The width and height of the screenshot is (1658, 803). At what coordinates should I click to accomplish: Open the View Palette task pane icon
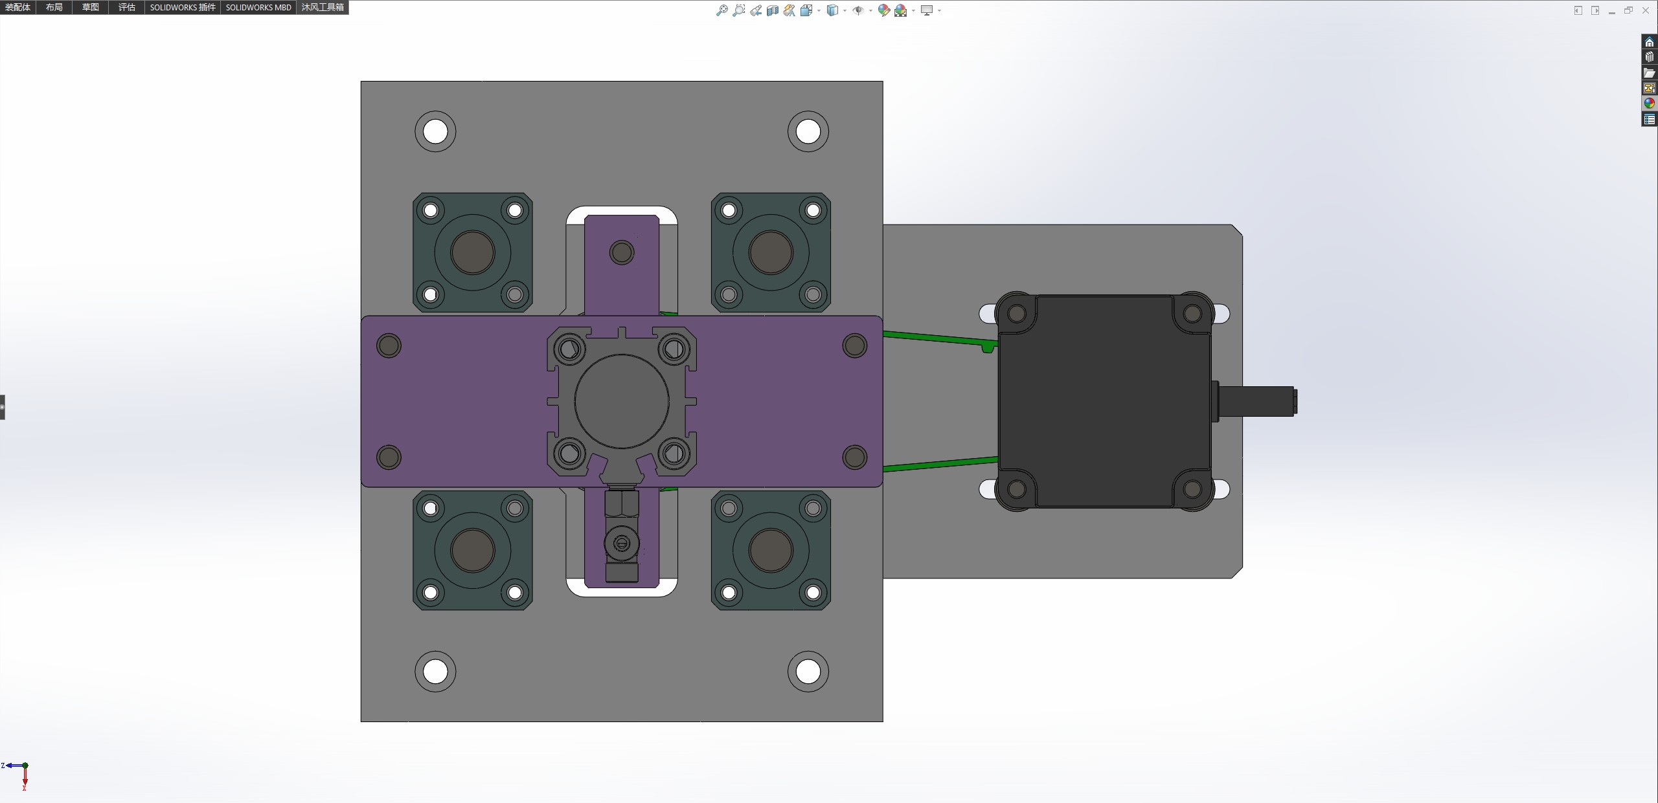(1649, 88)
